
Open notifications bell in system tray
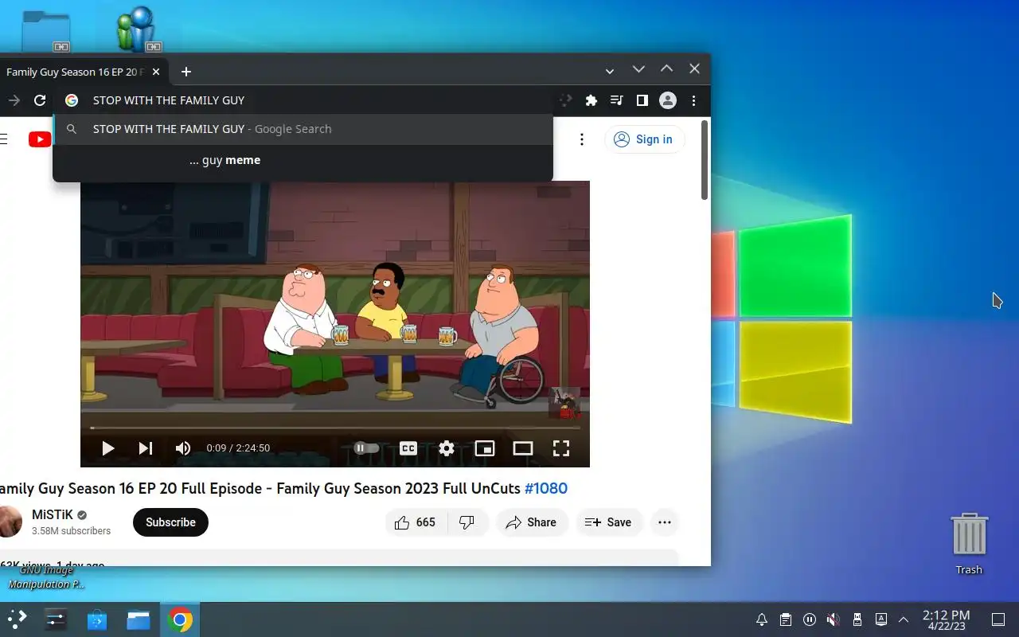[x=762, y=619]
